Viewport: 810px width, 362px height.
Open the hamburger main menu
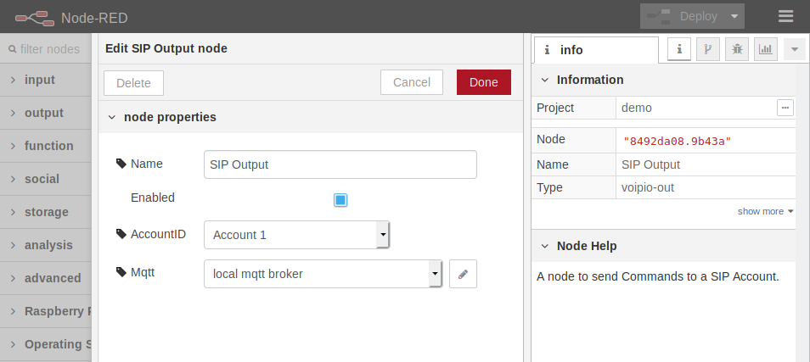785,16
